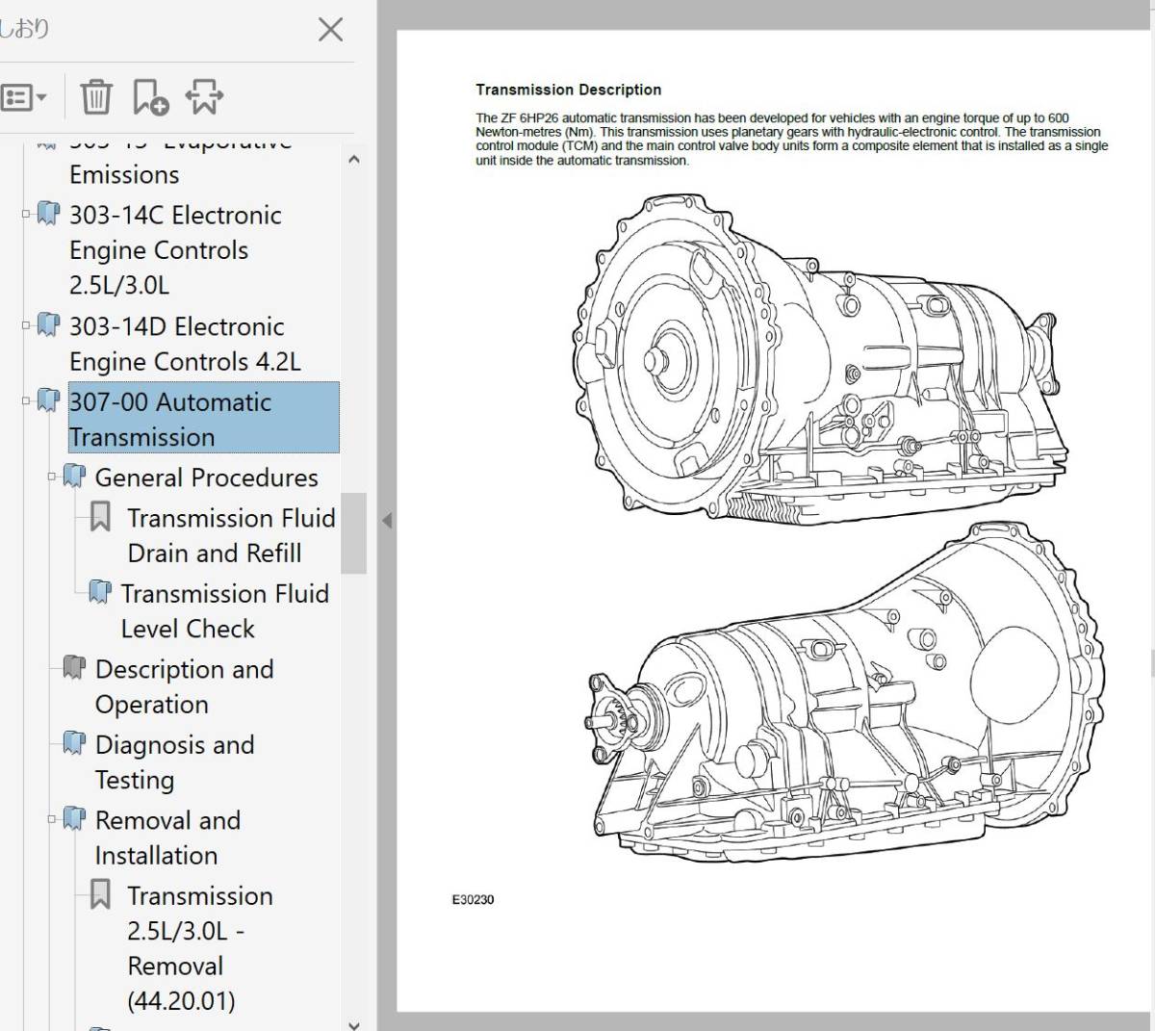Image resolution: width=1155 pixels, height=1031 pixels.
Task: Click the bookmark icon for Transmission Fluid Drain and Refill
Action: click(x=100, y=517)
